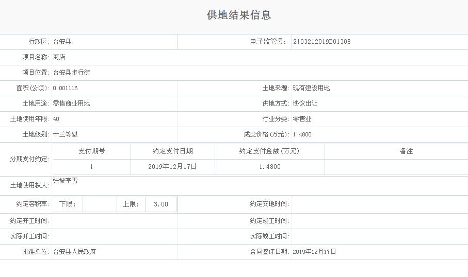
Task: Click the contract signing date 2019年12月17日
Action: click(314, 252)
